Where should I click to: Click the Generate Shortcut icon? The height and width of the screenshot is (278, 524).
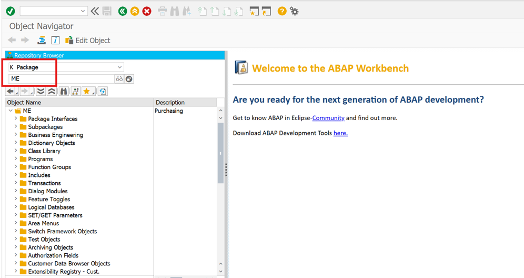266,12
